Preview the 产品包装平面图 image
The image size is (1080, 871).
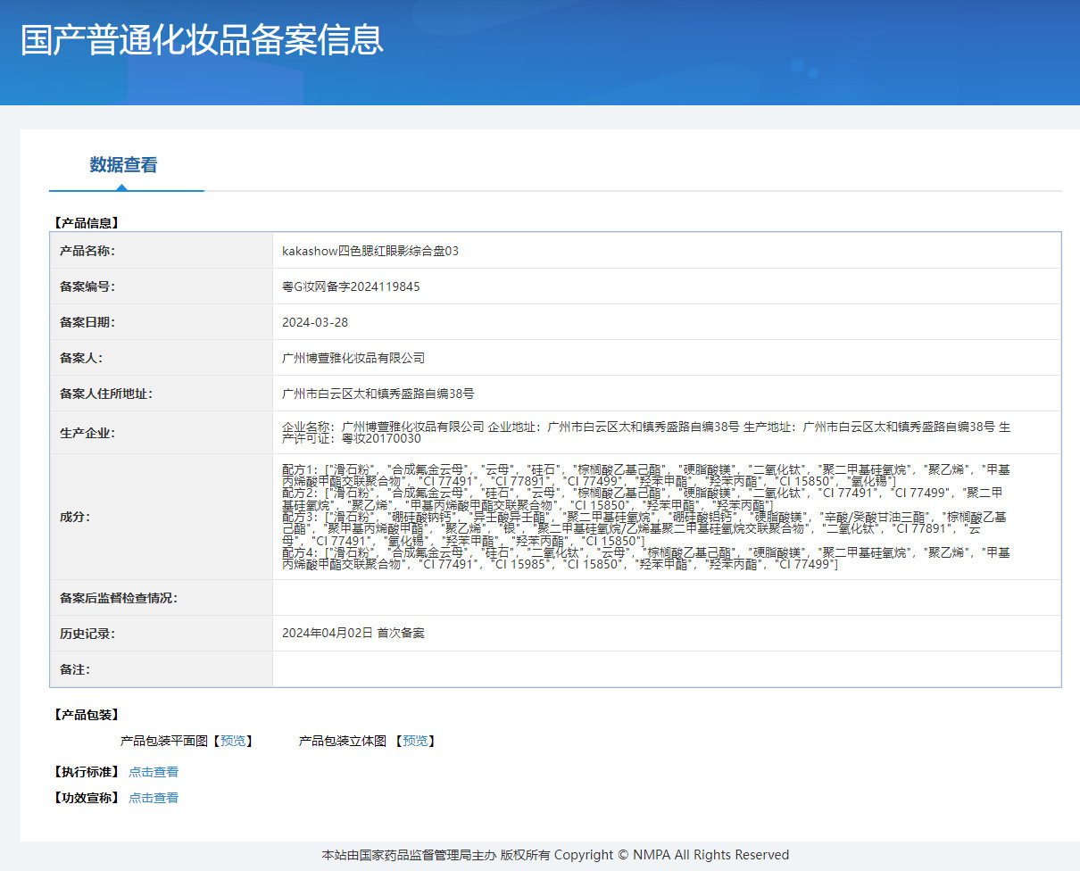point(233,741)
